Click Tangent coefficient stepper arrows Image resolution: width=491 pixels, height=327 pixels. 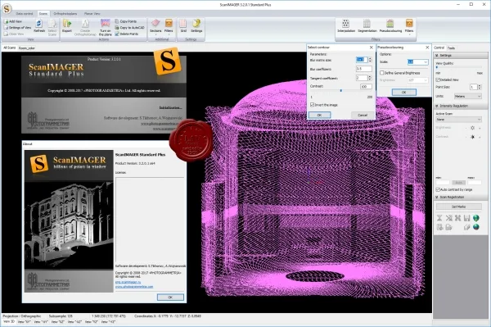[x=370, y=78]
